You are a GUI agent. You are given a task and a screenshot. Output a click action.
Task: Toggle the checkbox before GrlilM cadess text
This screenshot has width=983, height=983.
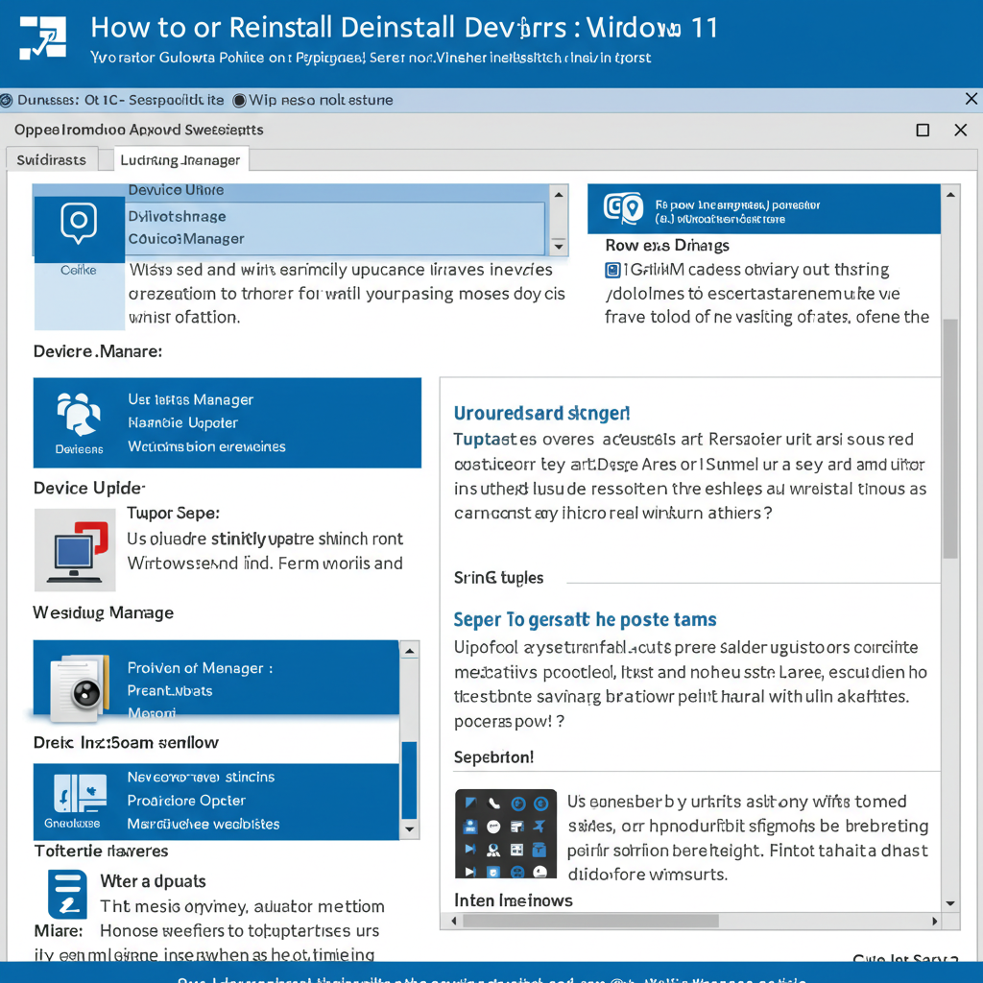tap(612, 270)
